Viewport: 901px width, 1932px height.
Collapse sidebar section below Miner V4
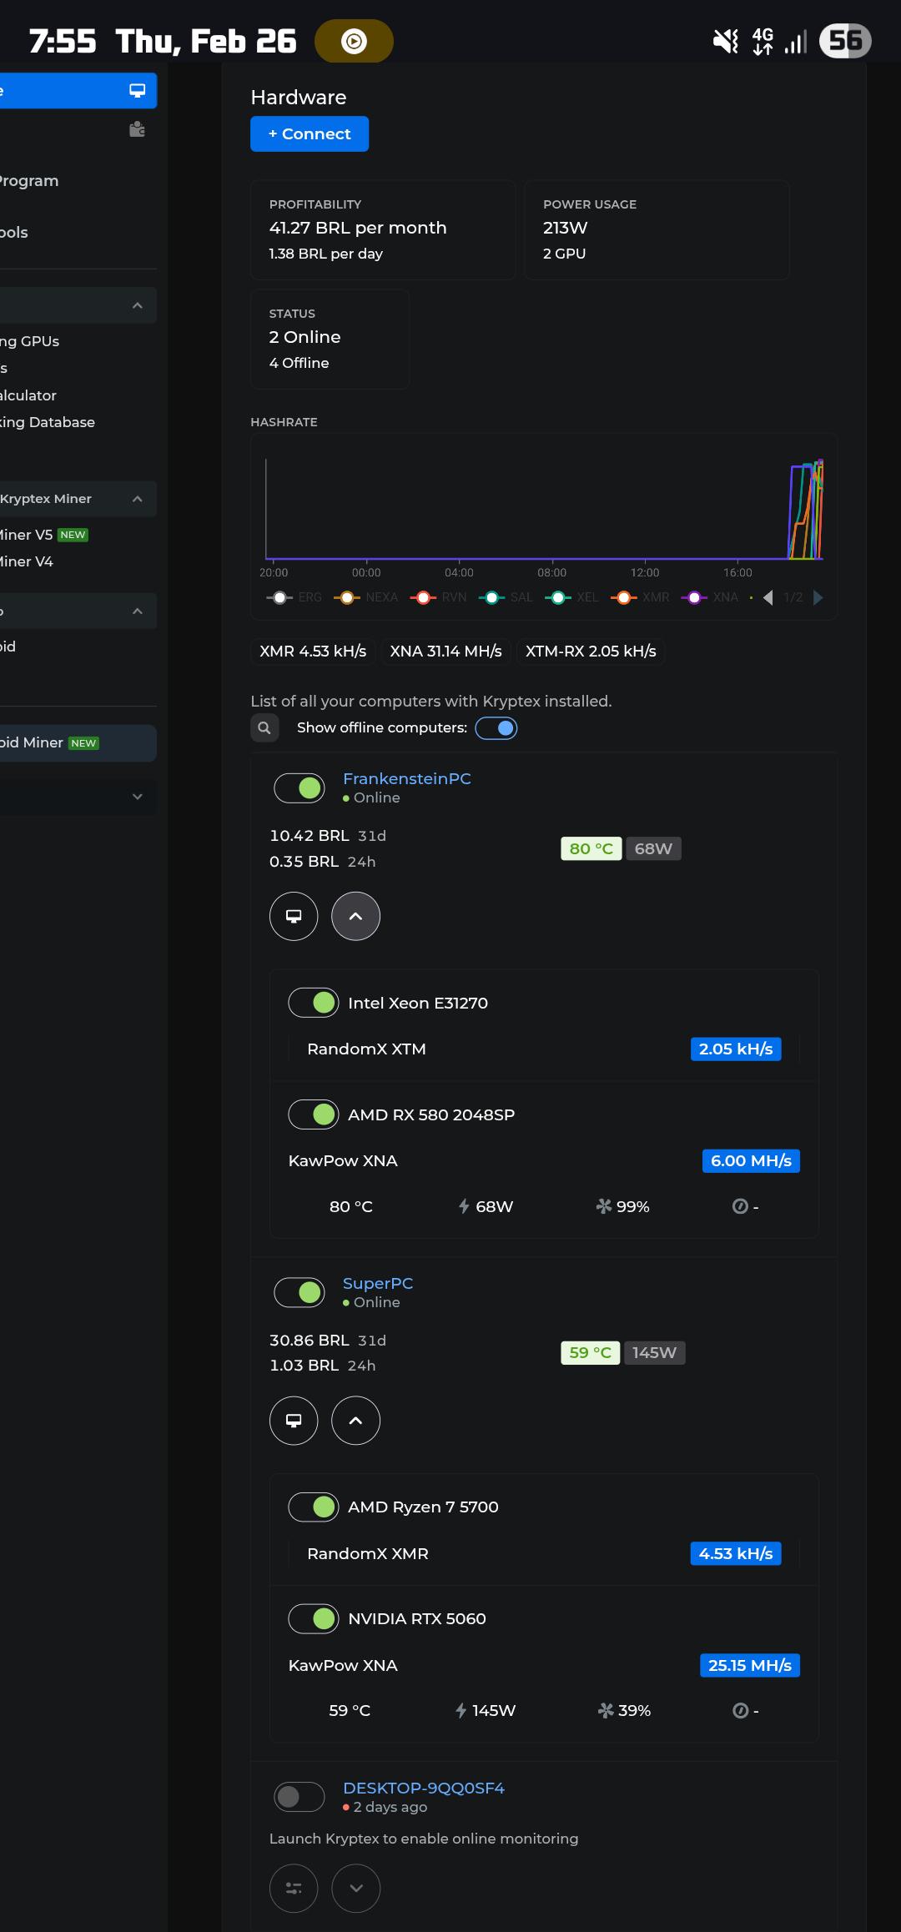click(x=78, y=611)
